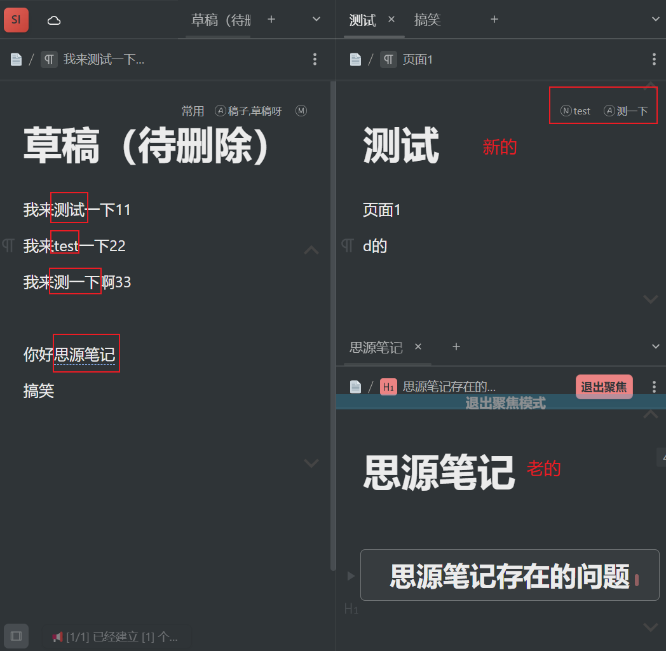The image size is (666, 651).
Task: Switch to the 思源笔记 tab
Action: (x=376, y=347)
